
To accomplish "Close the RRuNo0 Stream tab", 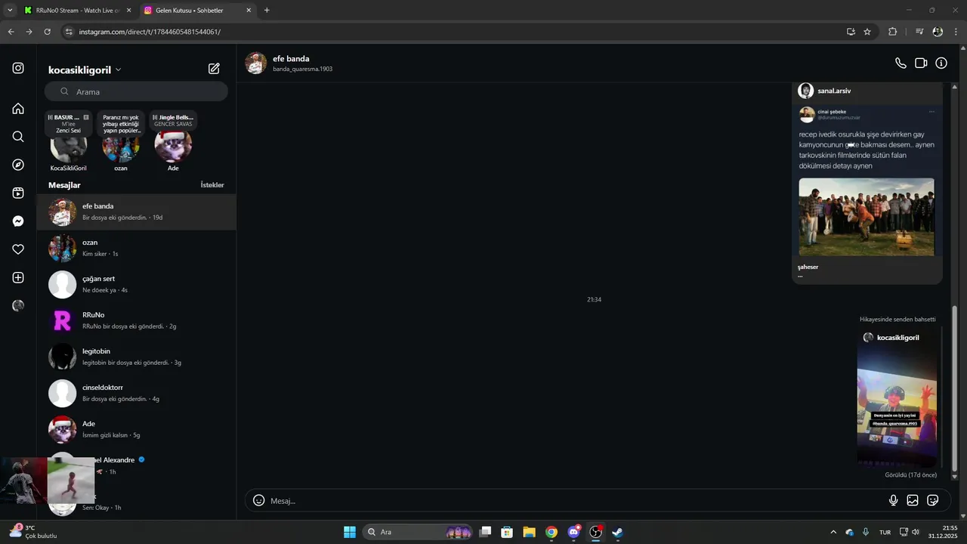I will click(128, 11).
